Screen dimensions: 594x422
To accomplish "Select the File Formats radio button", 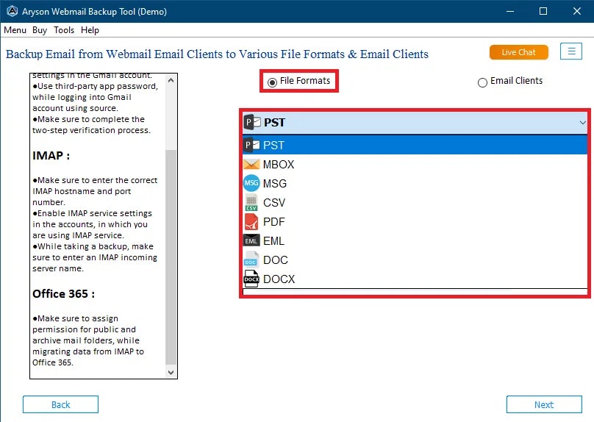I will [x=272, y=82].
